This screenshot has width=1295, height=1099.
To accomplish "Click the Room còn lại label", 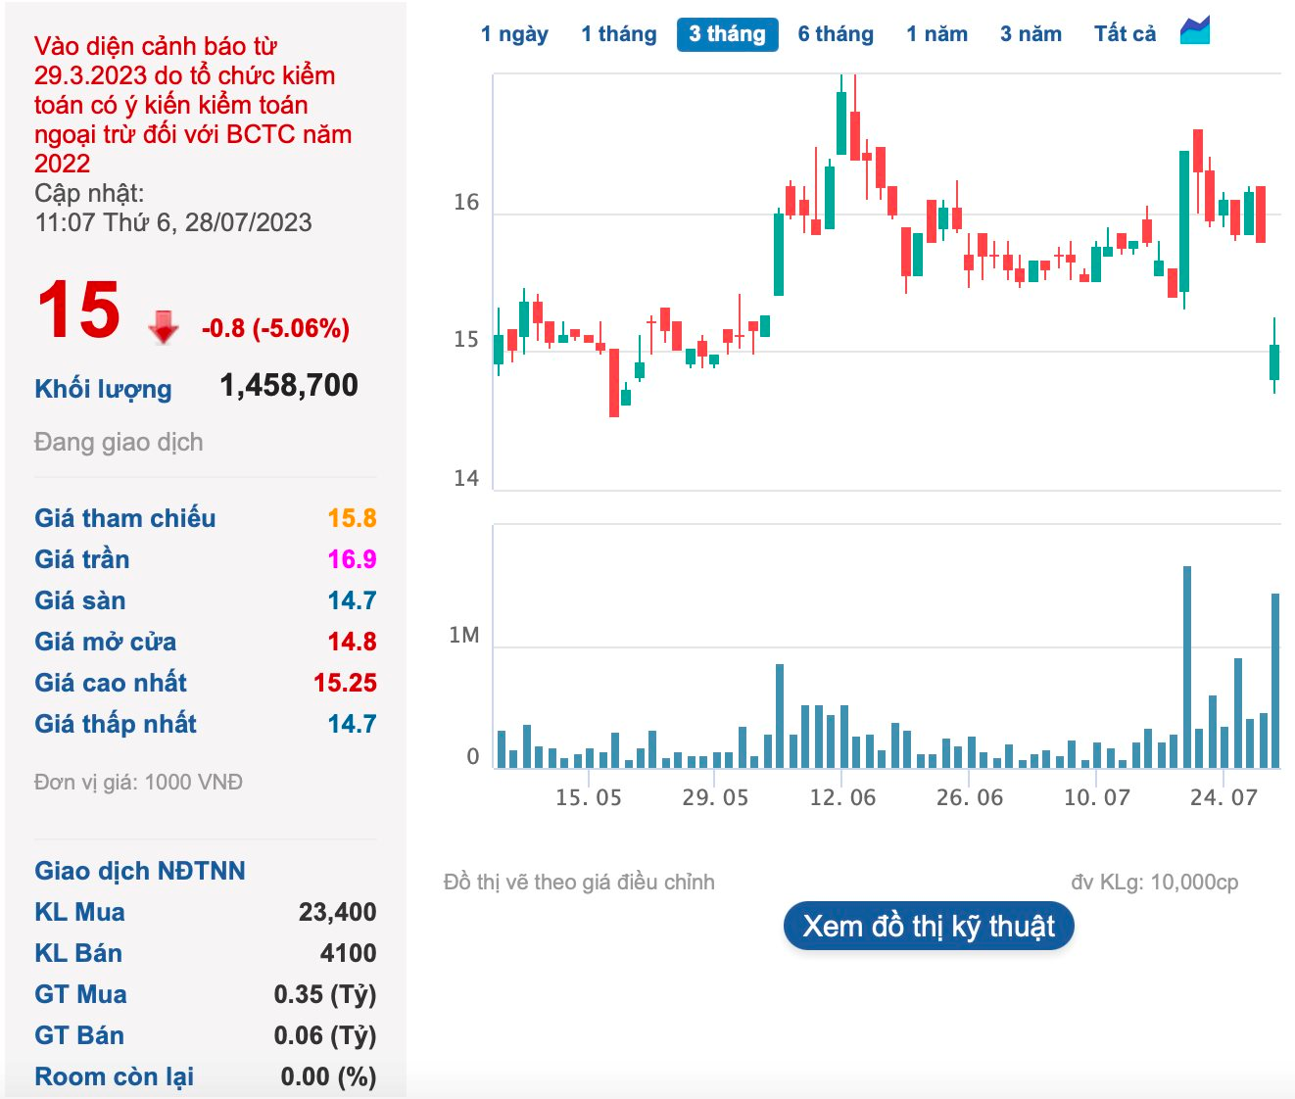I will pos(115,1076).
